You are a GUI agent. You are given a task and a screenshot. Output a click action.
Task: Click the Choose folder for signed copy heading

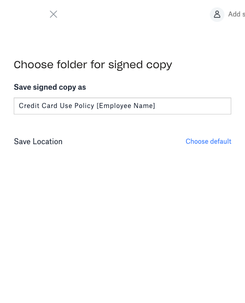[93, 65]
